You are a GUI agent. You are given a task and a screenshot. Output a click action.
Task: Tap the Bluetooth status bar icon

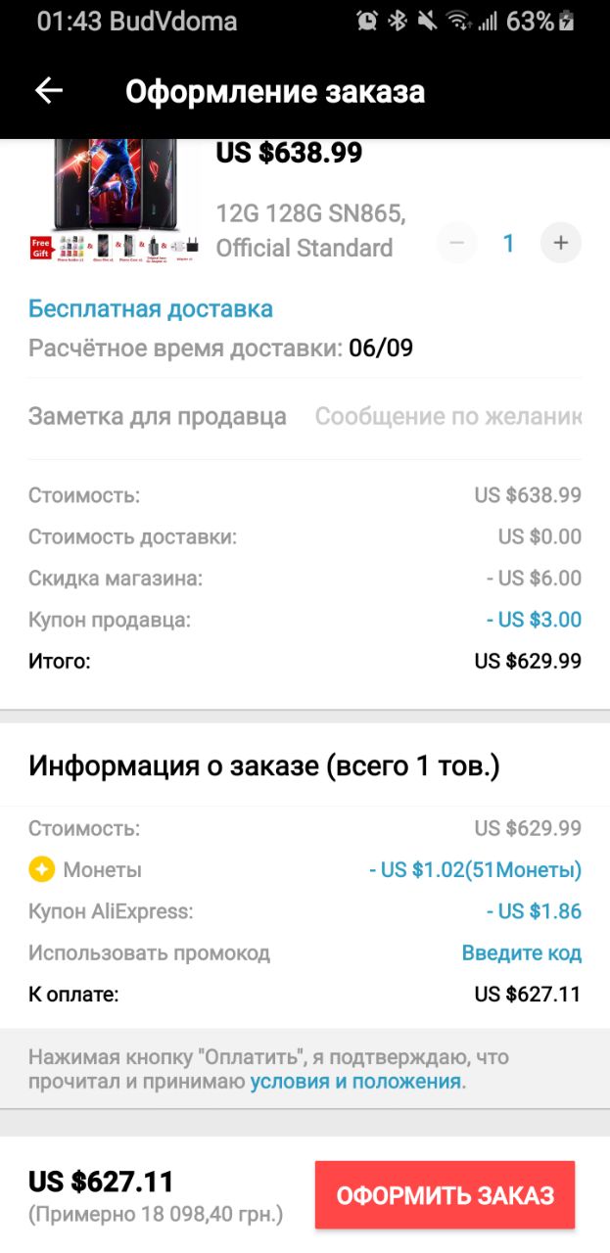(397, 21)
